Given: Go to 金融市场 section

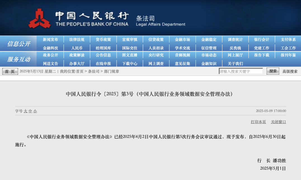Looking at the screenshot, I should coord(182,40).
